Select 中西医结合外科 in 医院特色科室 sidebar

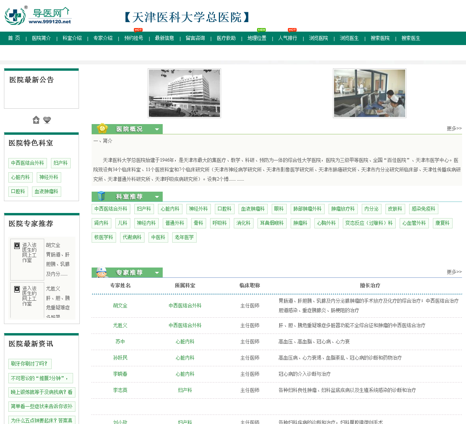pyautogui.click(x=27, y=163)
